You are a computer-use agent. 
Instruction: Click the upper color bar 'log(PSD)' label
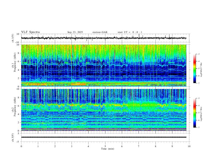point(201,70)
